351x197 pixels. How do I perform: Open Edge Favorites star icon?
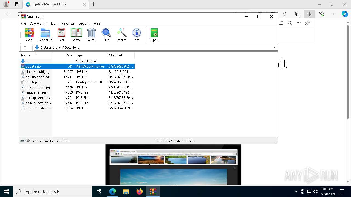point(285,14)
